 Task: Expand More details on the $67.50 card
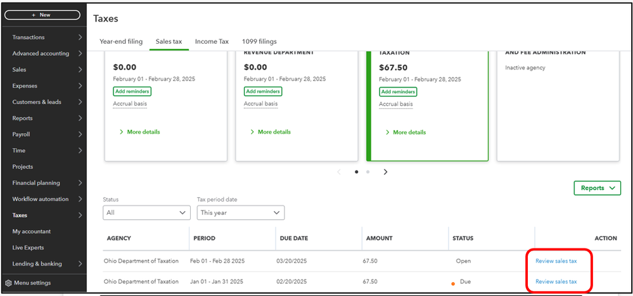[x=406, y=132]
